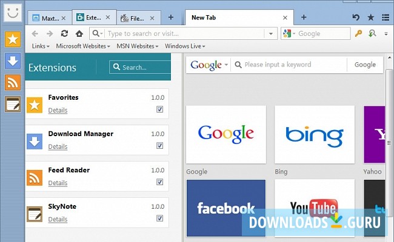Open Details link for Feed Reader
Screen dimensions: 394x242
[58, 183]
